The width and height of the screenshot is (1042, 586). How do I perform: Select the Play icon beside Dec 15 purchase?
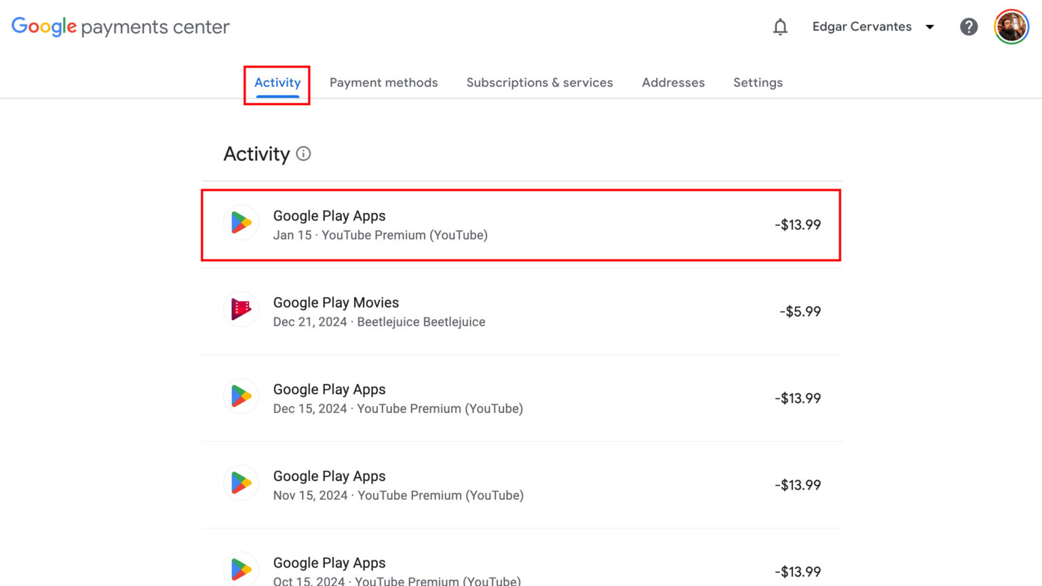(241, 396)
